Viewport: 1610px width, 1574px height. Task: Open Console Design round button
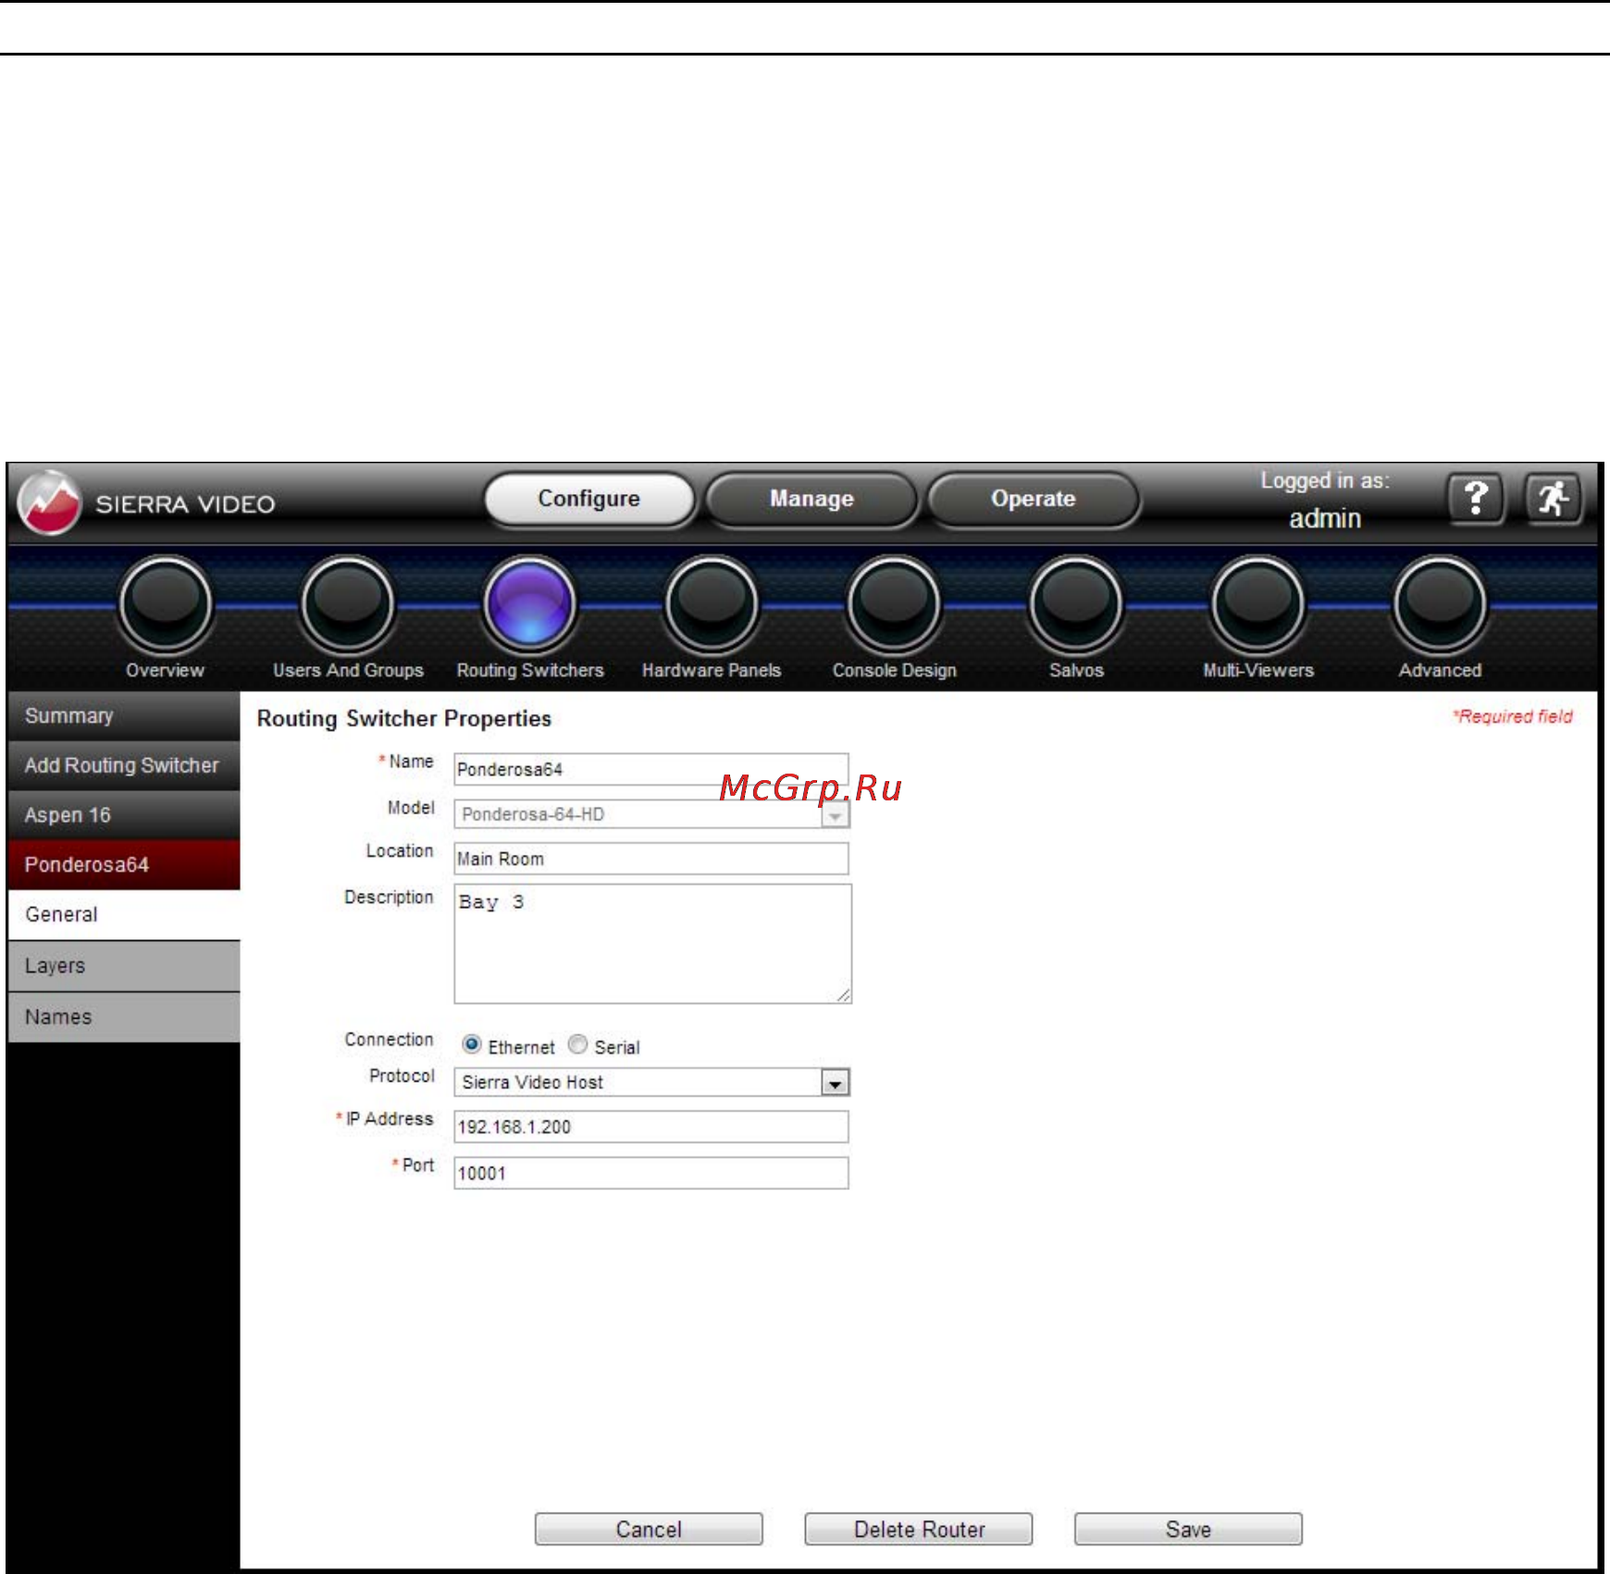(x=894, y=604)
